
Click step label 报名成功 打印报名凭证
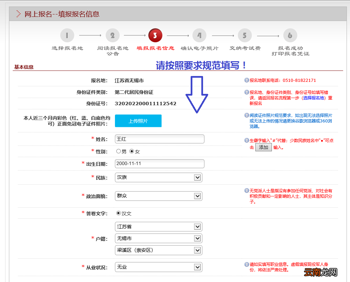pyautogui.click(x=290, y=51)
